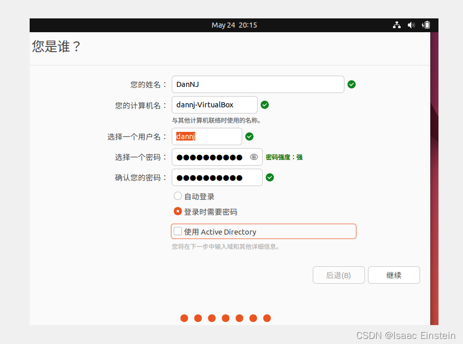Click the 您的计算机名： label
463x344 pixels.
tap(141, 105)
